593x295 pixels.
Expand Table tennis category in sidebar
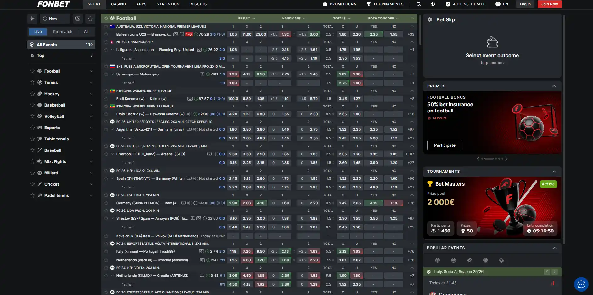(91, 139)
